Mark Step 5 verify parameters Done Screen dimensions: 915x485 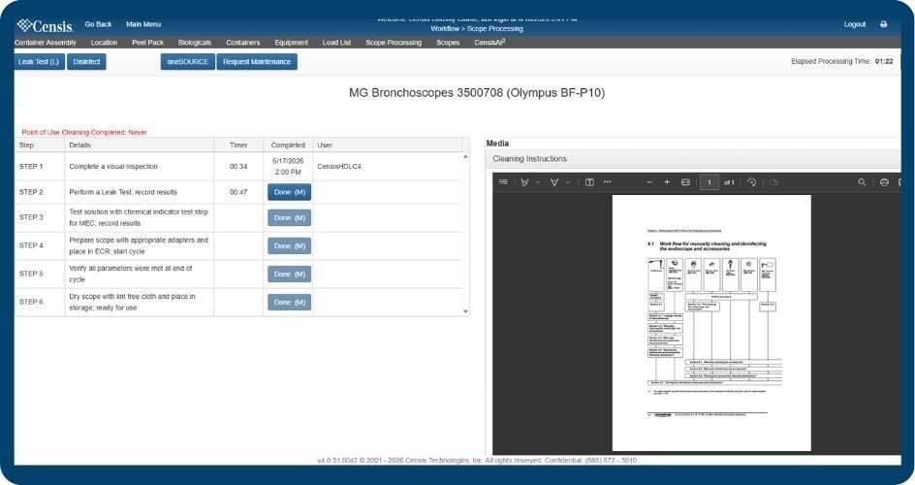click(290, 274)
